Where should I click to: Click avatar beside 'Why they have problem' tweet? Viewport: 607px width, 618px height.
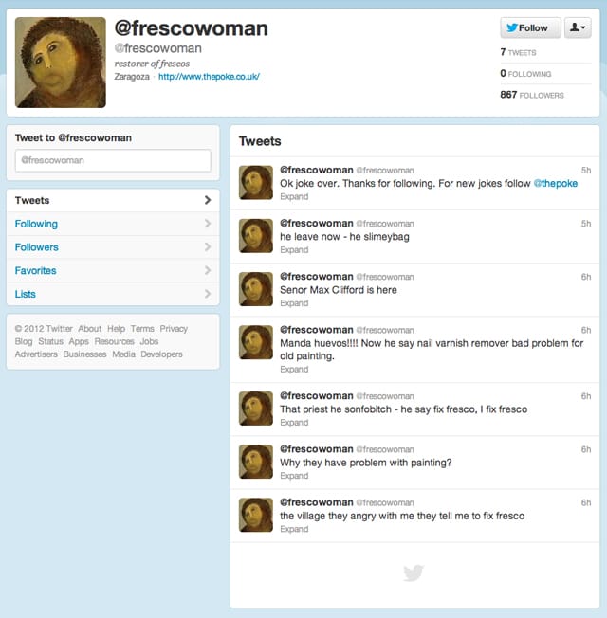(x=256, y=462)
